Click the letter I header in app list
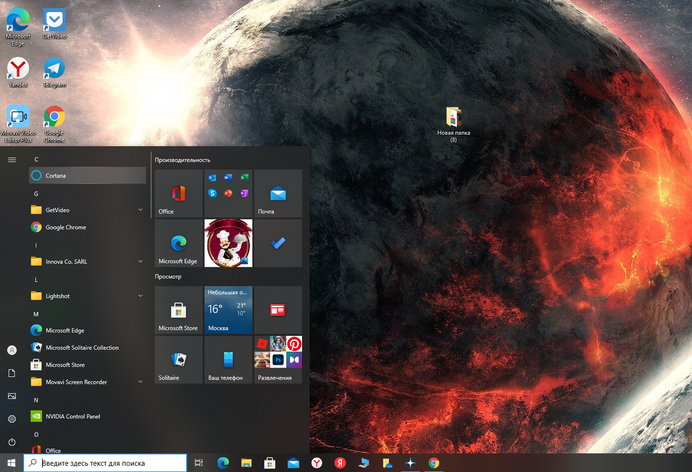Screen dimensions: 692x472 [x=36, y=245]
